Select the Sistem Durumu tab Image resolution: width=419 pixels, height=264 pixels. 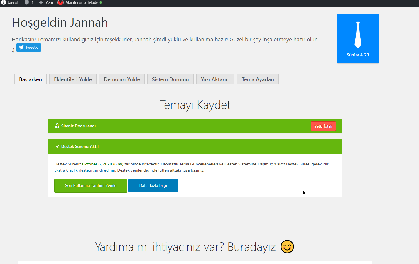tap(170, 79)
